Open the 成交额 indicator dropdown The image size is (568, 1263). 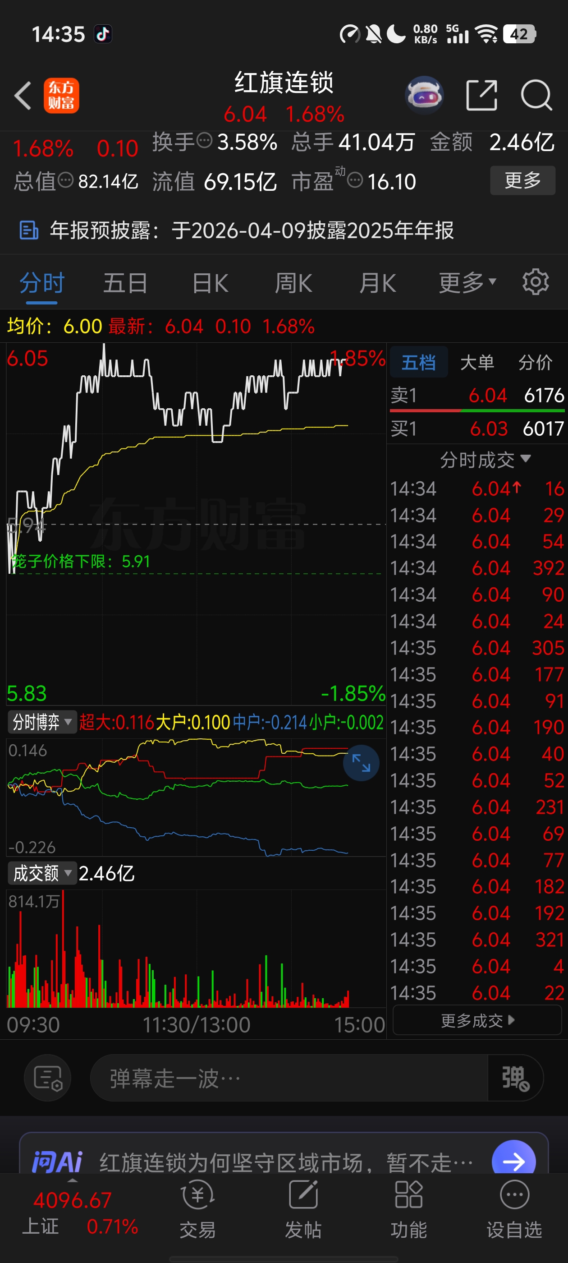[x=42, y=873]
